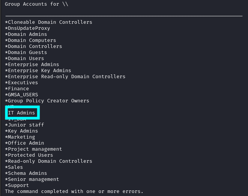Click the command completed status message
This screenshot has width=248, height=196.
pyautogui.click(x=74, y=191)
